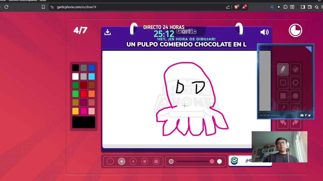
Task: Share this page from address bar
Action: [228, 7]
